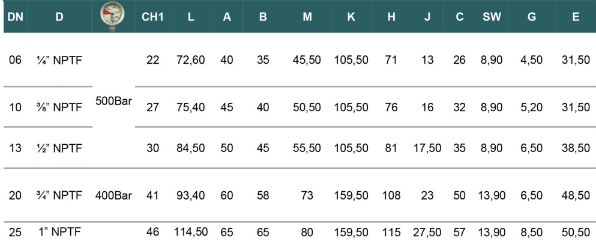Click the M column header

[307, 17]
